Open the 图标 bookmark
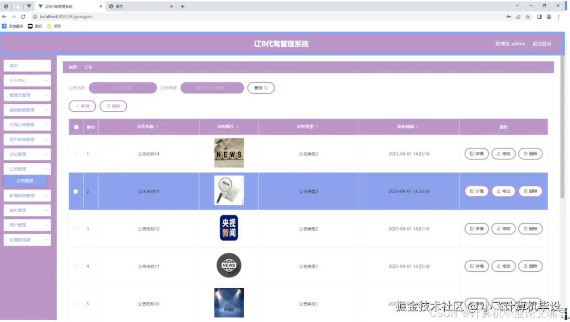 point(35,26)
